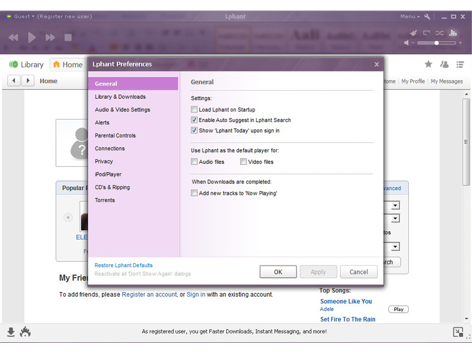Skip to the next track
This screenshot has width=472, height=354.
point(50,38)
